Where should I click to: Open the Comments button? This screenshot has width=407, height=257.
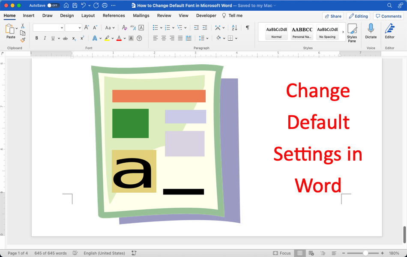(x=389, y=16)
